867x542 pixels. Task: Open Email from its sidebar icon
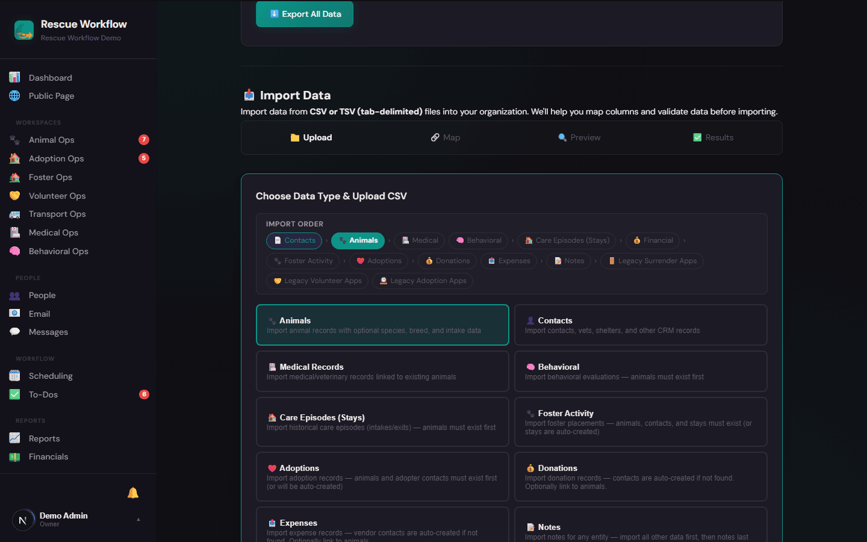15,314
